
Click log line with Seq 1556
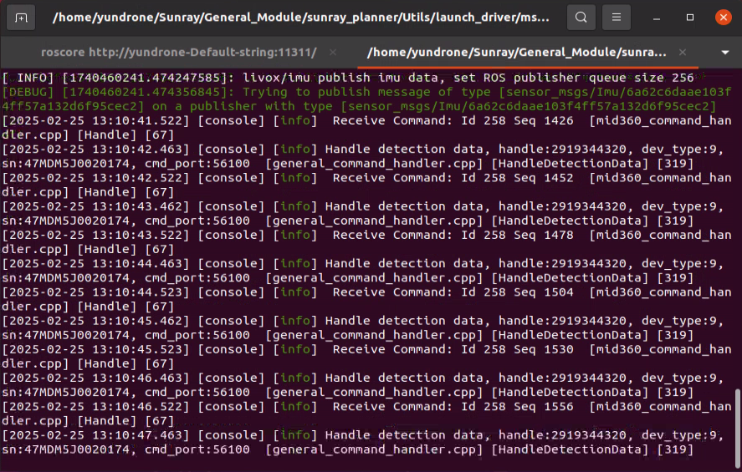click(366, 414)
